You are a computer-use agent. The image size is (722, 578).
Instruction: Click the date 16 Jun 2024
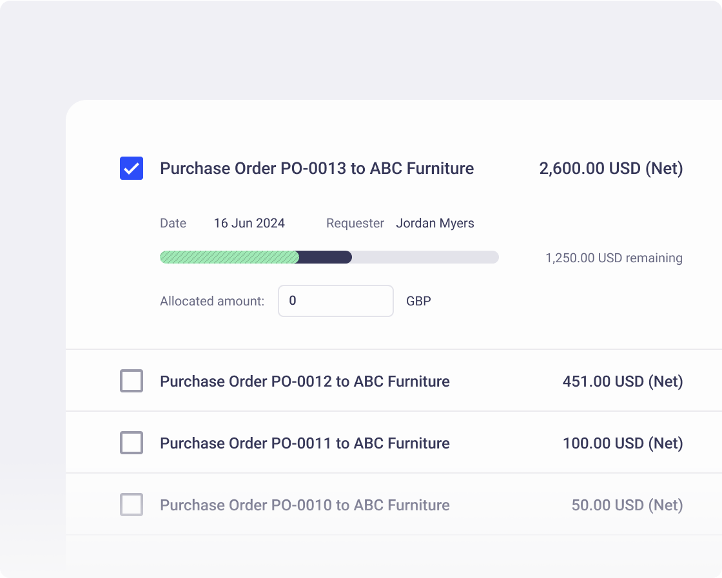tap(249, 223)
